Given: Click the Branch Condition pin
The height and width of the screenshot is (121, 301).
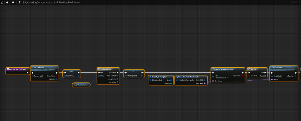Looking at the screenshot, I should click(249, 76).
